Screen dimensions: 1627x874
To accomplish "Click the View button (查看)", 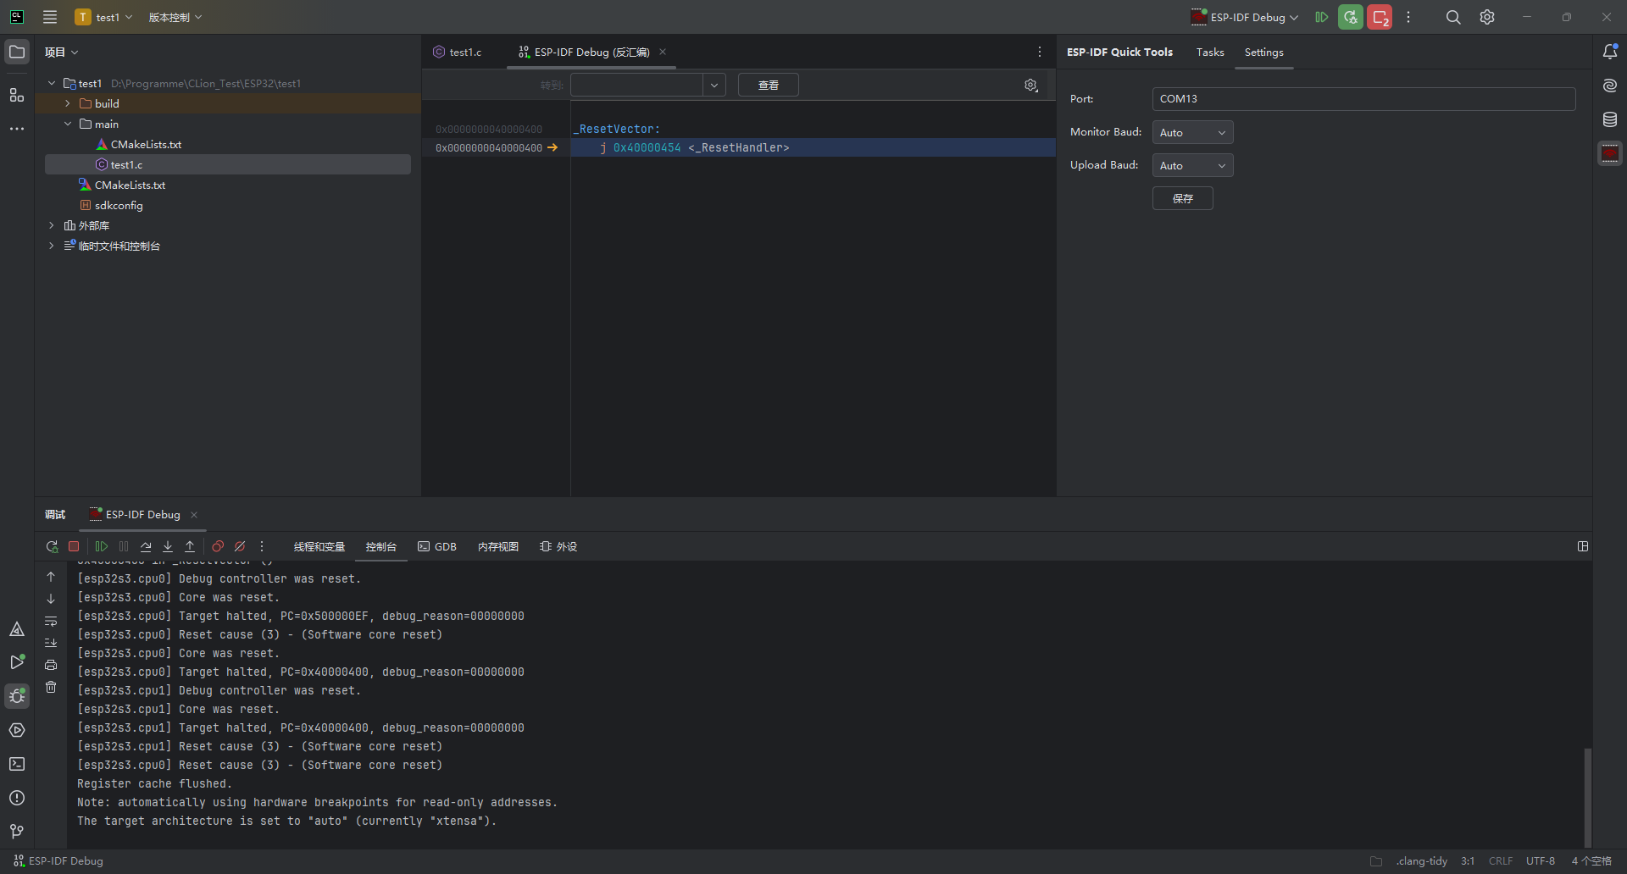I will tap(768, 85).
